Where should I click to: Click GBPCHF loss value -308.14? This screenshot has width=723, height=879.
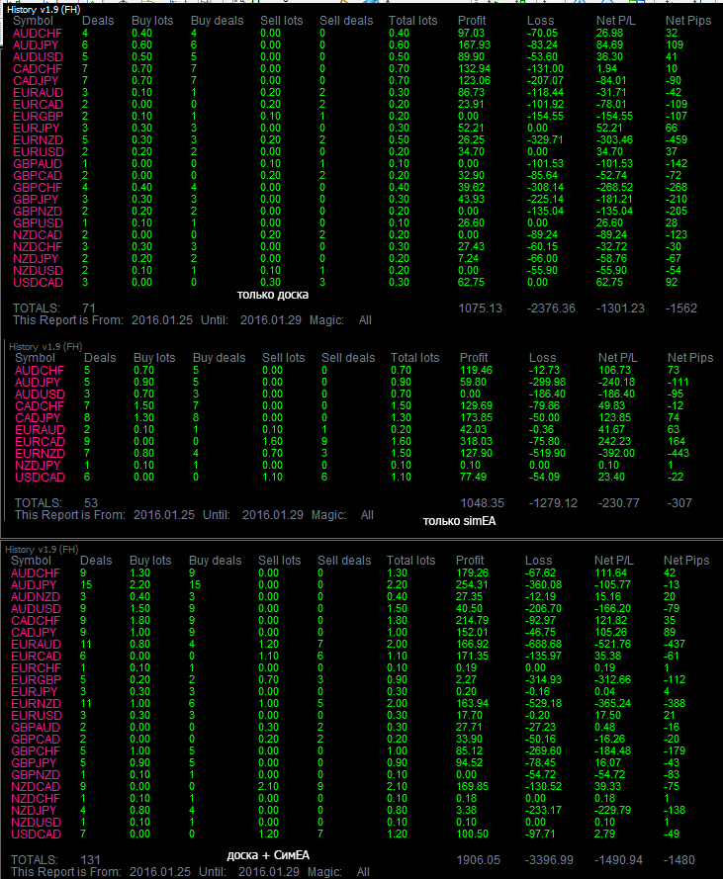coord(545,187)
